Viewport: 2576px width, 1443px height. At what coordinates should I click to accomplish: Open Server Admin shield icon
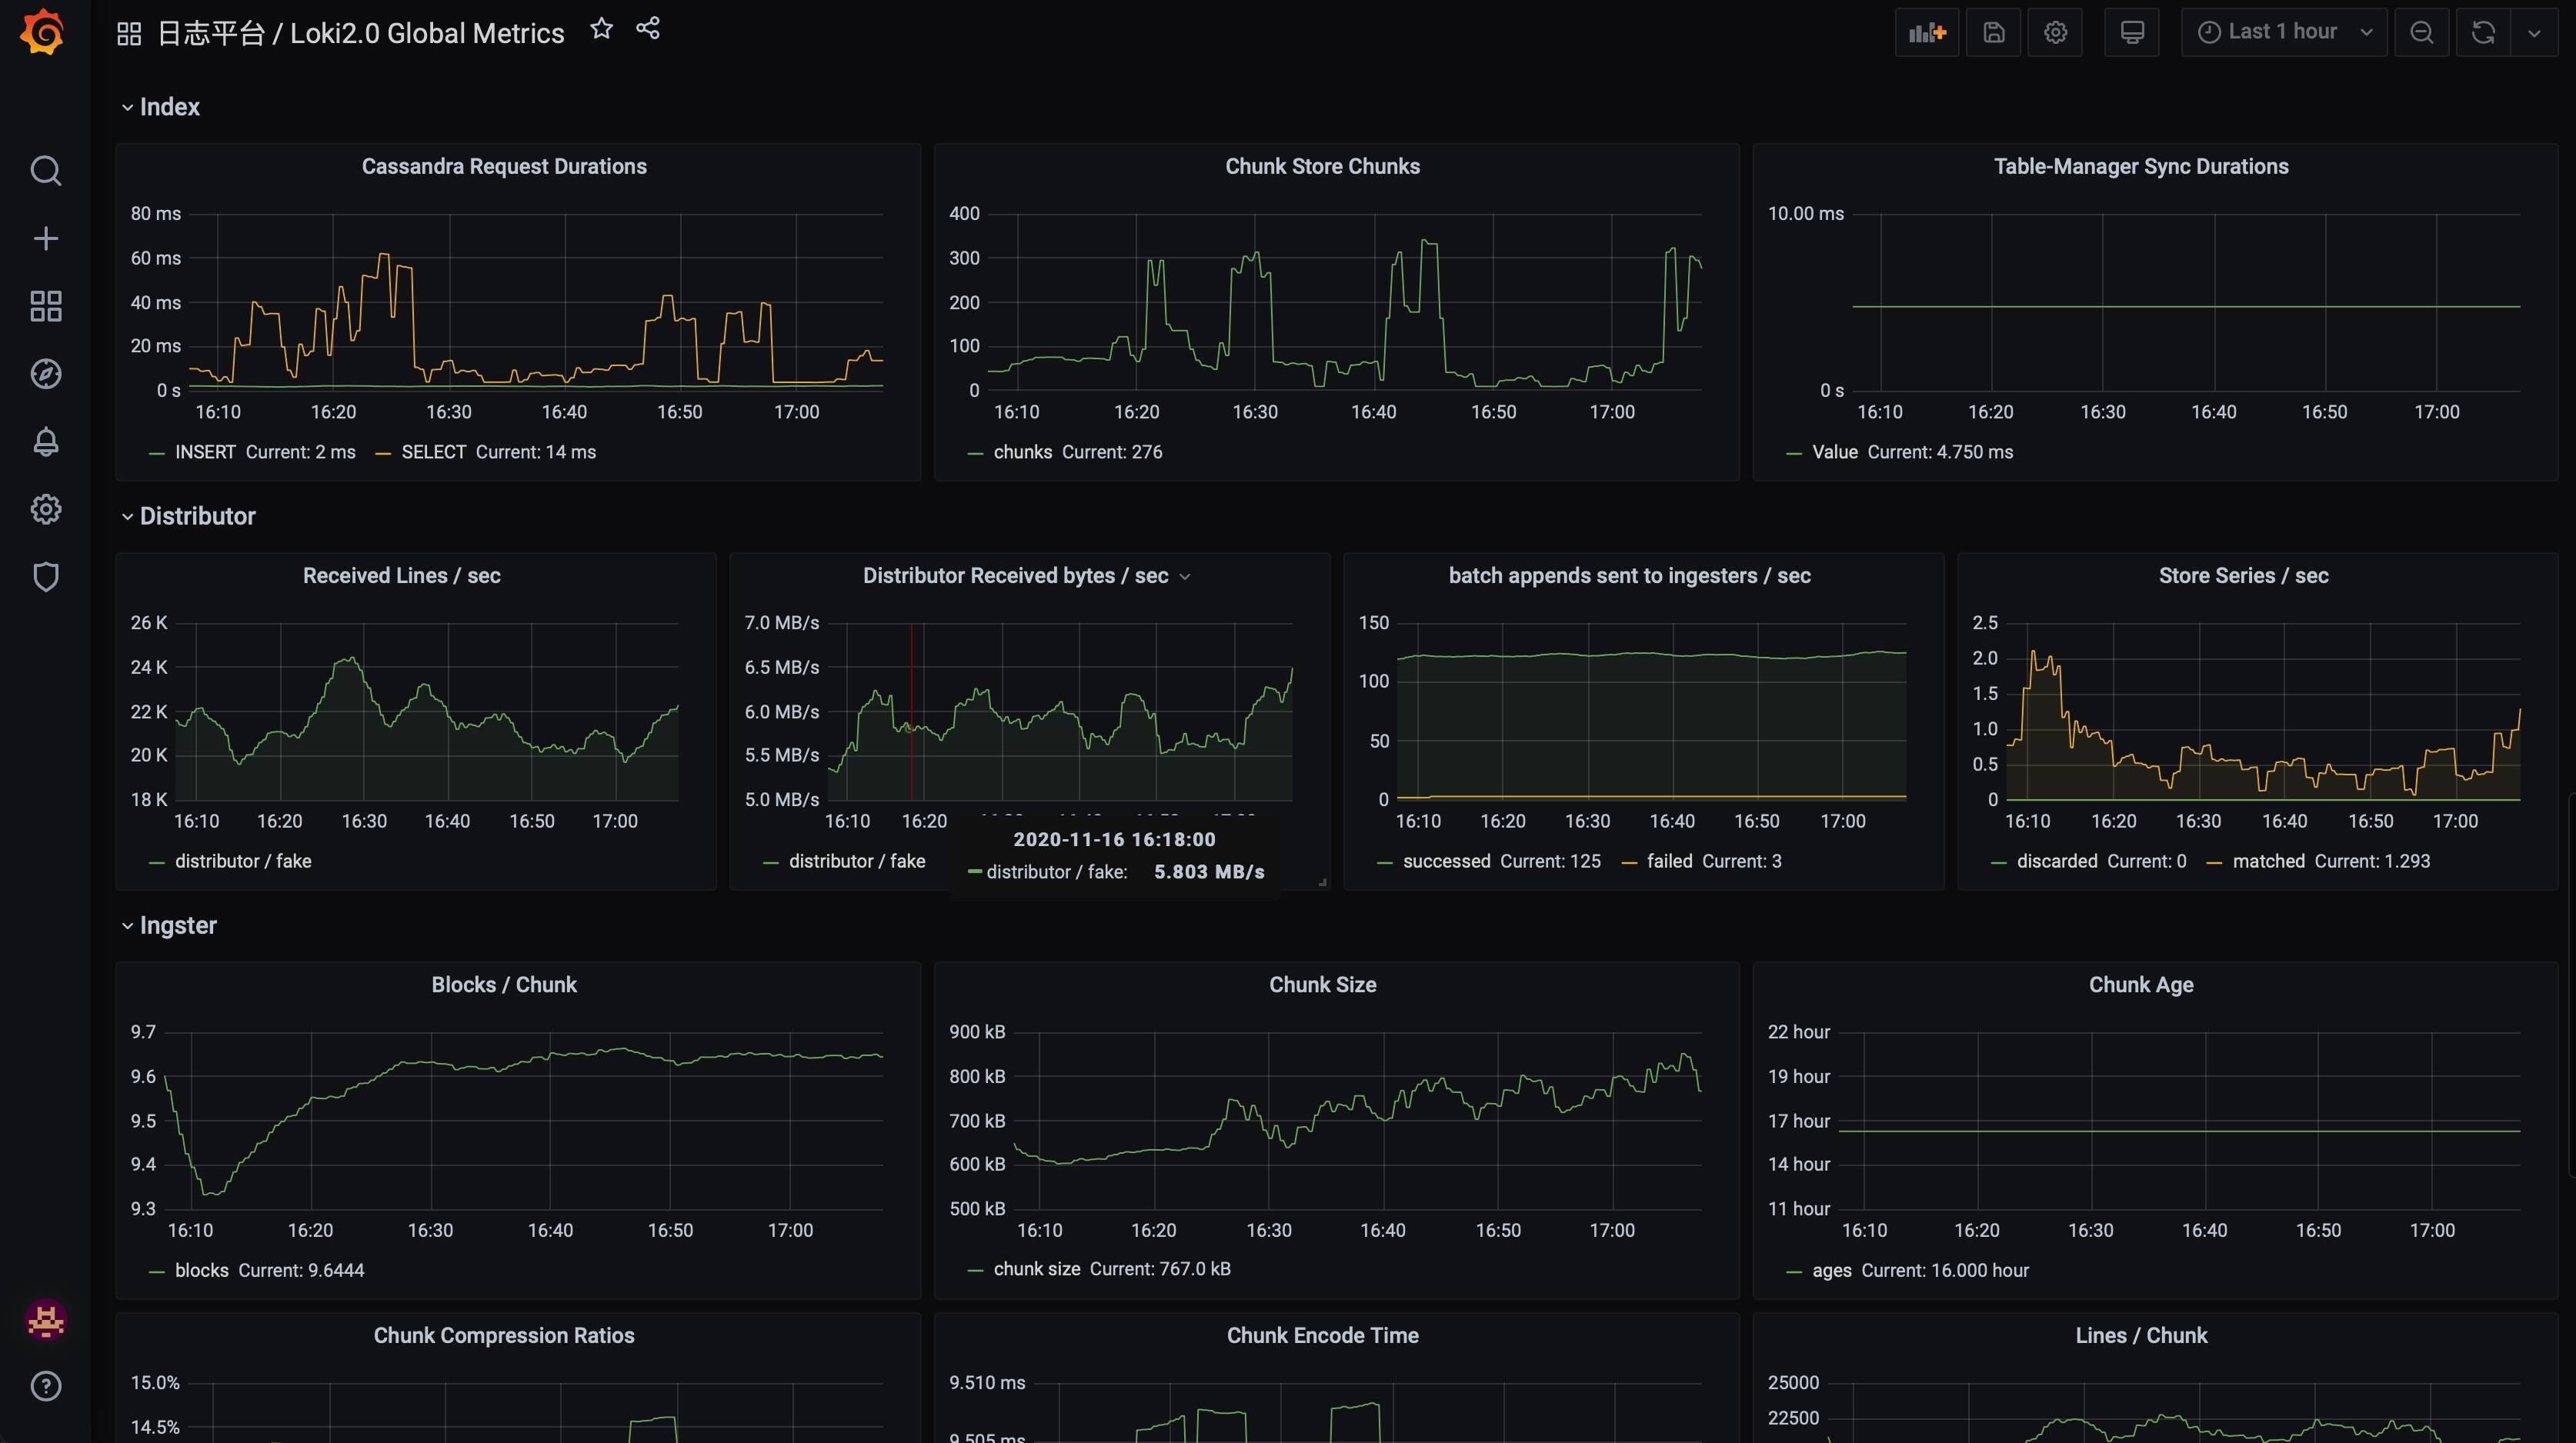pos(45,577)
